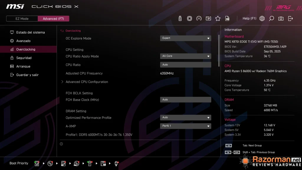Click the CPU chip icon in top toolbar
The width and height of the screenshot is (302, 170).
(189, 19)
